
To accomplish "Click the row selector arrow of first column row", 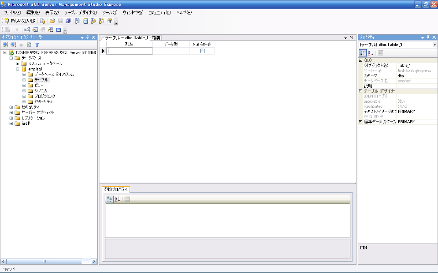I will (x=103, y=51).
